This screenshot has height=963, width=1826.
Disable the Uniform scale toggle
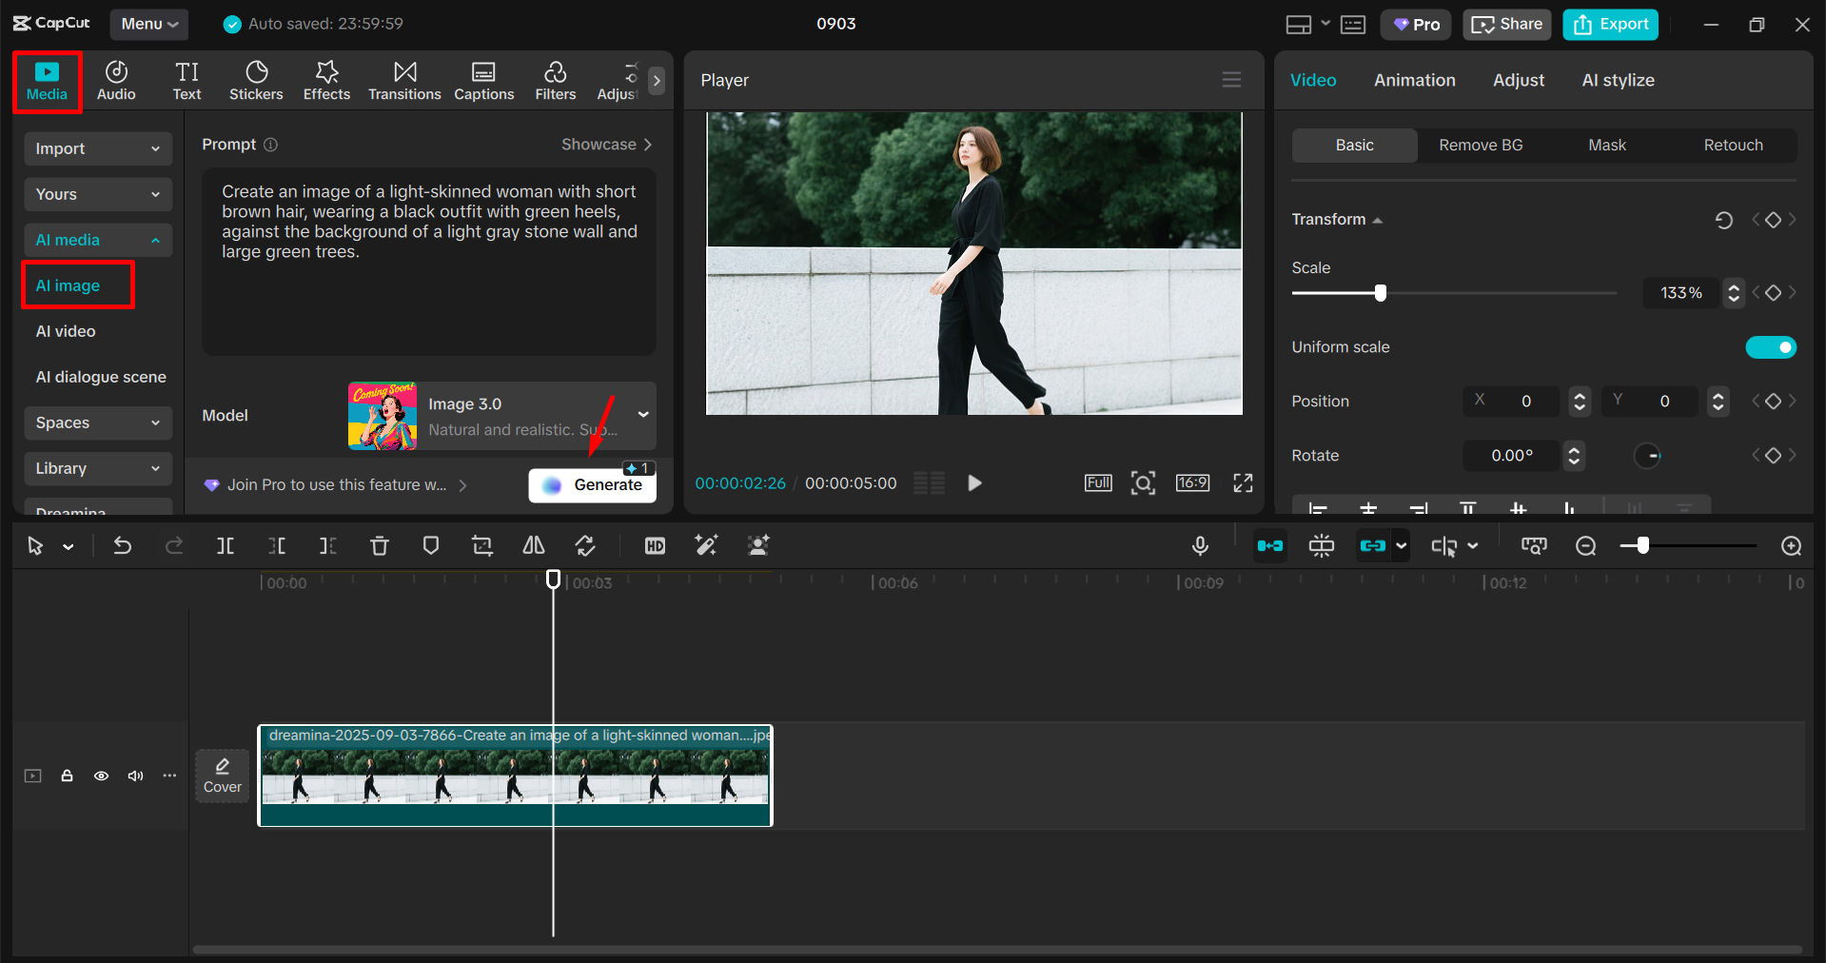pos(1771,346)
